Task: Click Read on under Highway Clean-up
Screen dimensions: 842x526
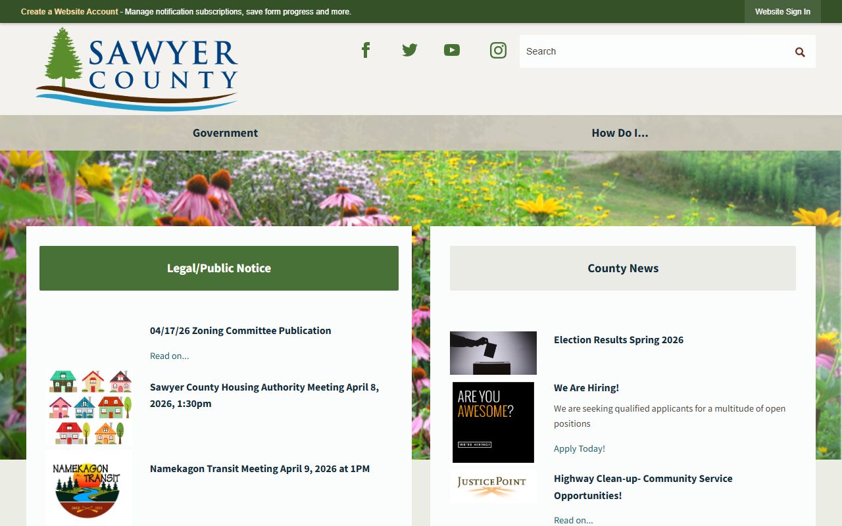Action: pyautogui.click(x=574, y=520)
